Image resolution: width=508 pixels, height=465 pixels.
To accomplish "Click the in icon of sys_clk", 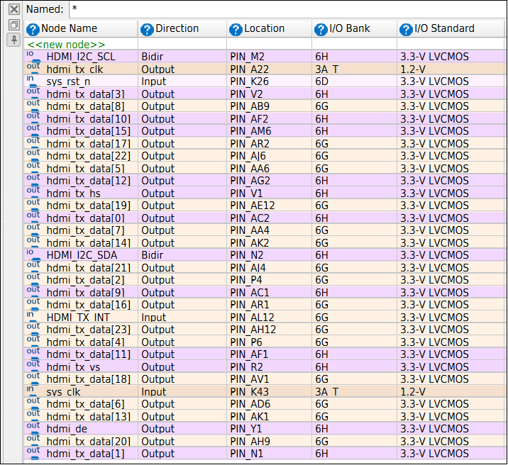I will (33, 391).
